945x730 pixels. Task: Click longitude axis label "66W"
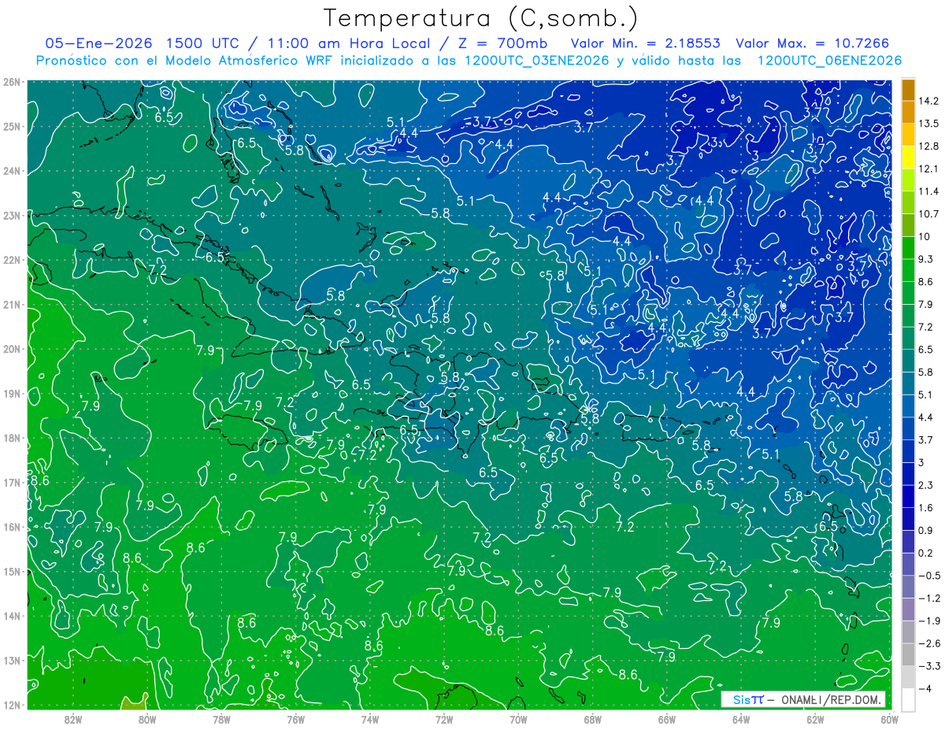point(666,719)
